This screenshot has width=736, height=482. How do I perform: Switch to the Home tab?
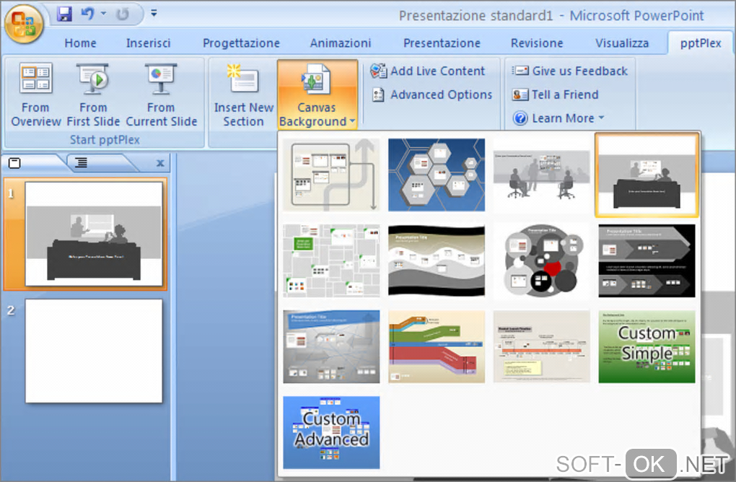80,43
